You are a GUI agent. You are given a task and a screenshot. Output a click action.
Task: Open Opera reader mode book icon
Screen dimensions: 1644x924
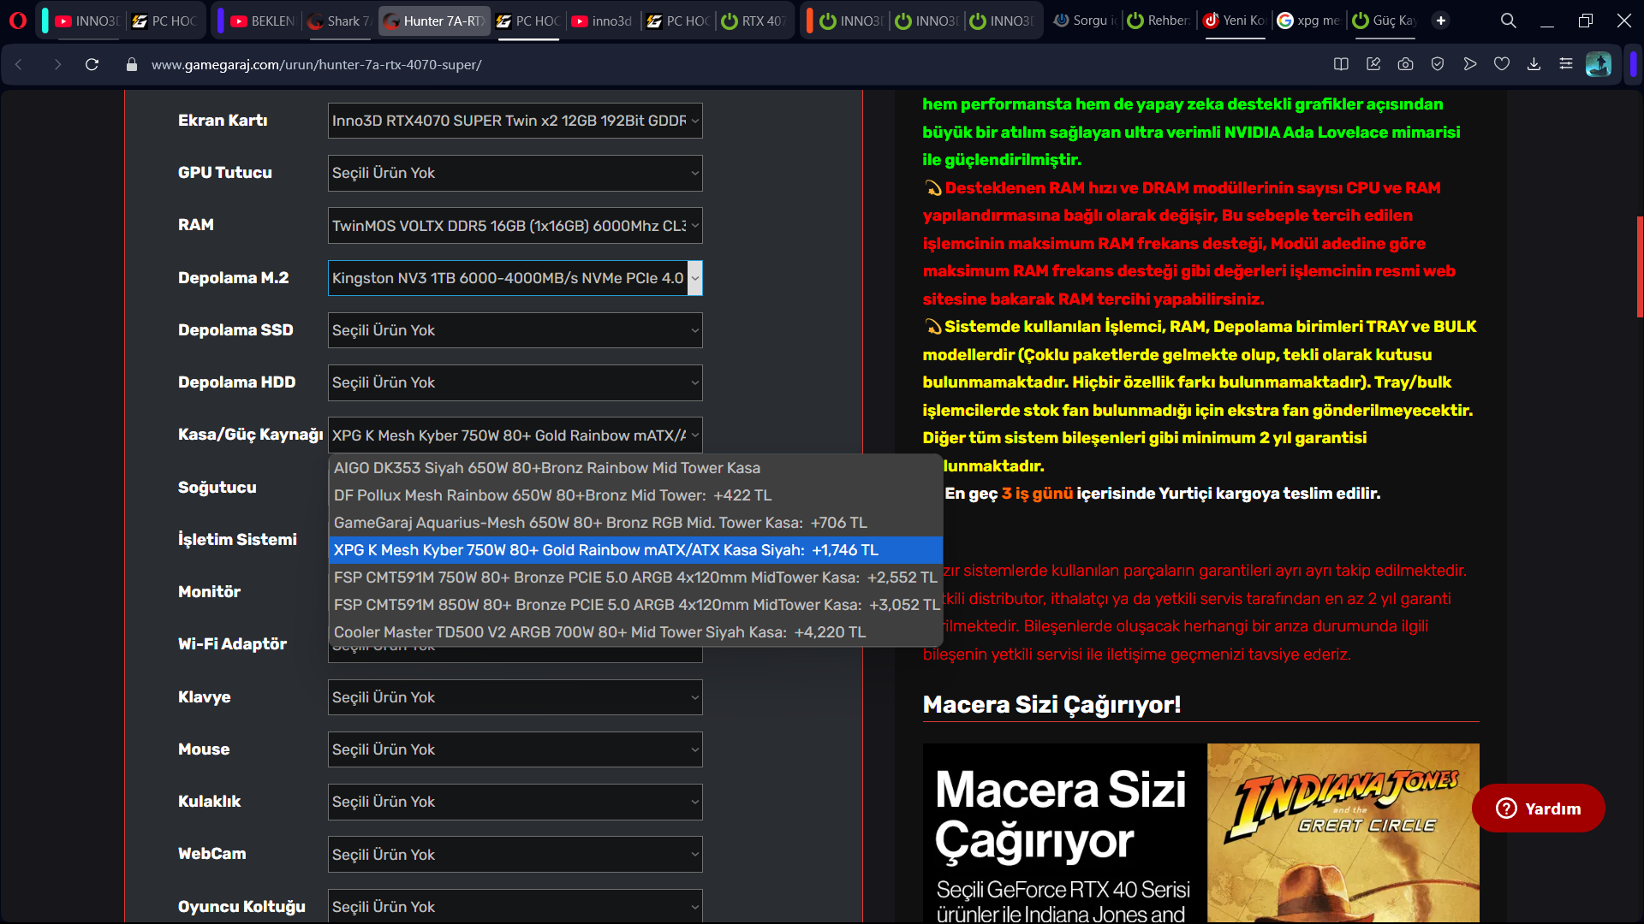(x=1341, y=64)
